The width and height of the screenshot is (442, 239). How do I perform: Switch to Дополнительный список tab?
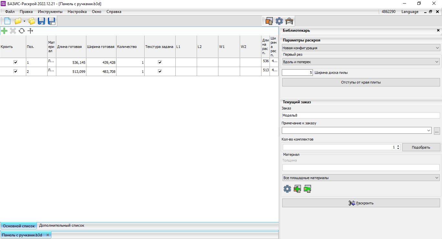[x=61, y=225]
